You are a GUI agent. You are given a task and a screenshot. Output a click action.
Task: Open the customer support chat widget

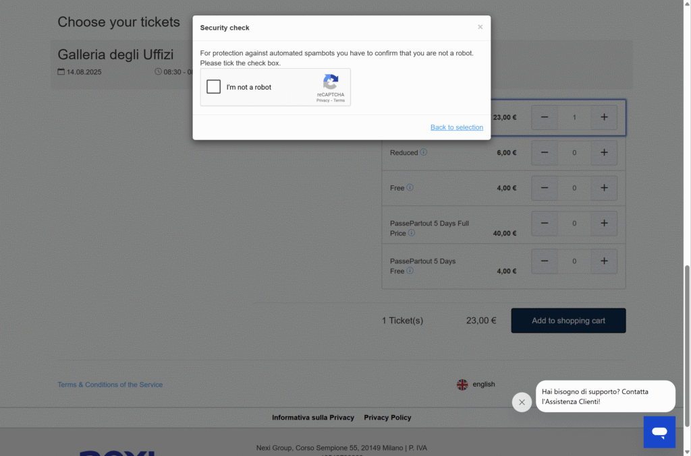[x=659, y=432]
